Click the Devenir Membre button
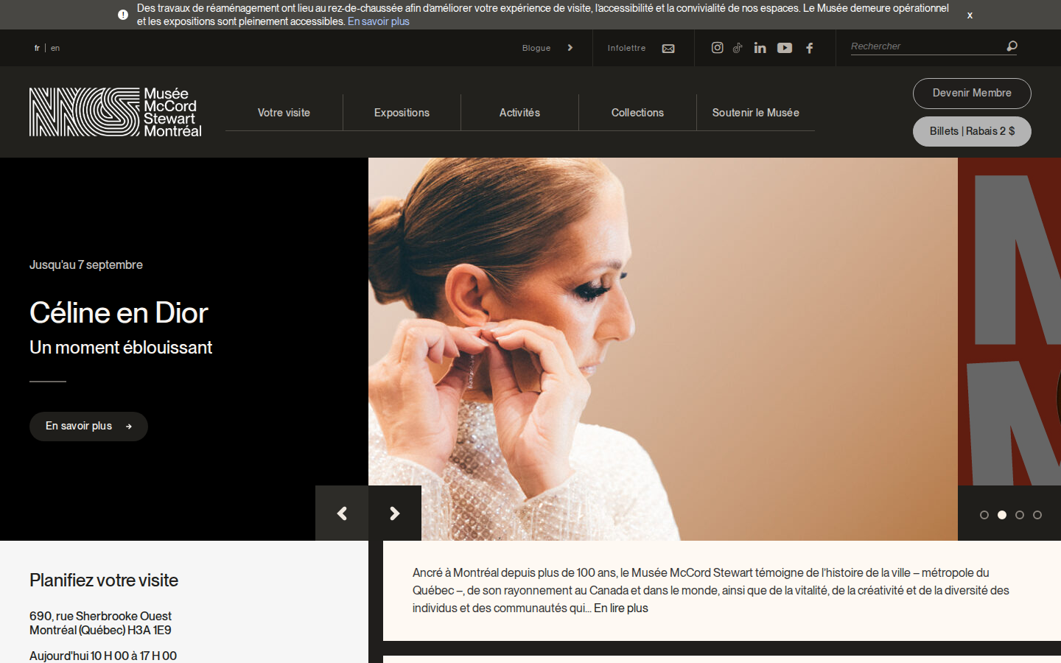Viewport: 1061px width, 663px height. pyautogui.click(x=972, y=94)
